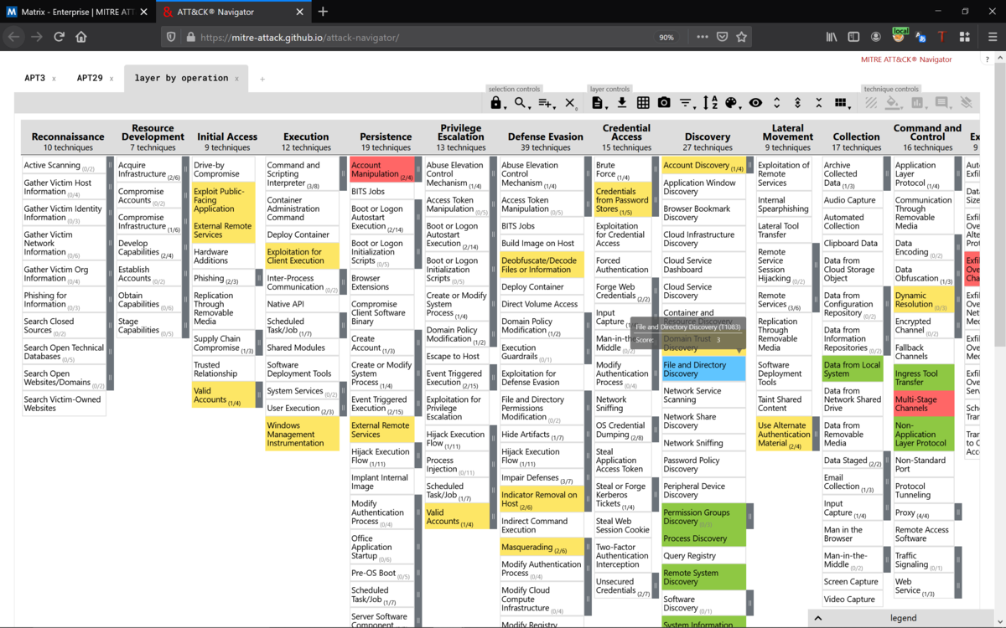This screenshot has height=628, width=1006.
Task: Open the color setup palette
Action: (732, 103)
